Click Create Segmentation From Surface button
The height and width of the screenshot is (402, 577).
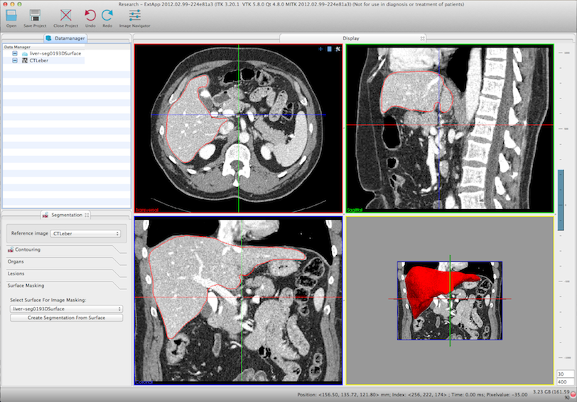66,318
